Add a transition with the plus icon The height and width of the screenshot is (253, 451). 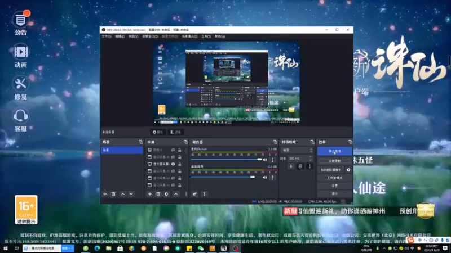pyautogui.click(x=291, y=166)
